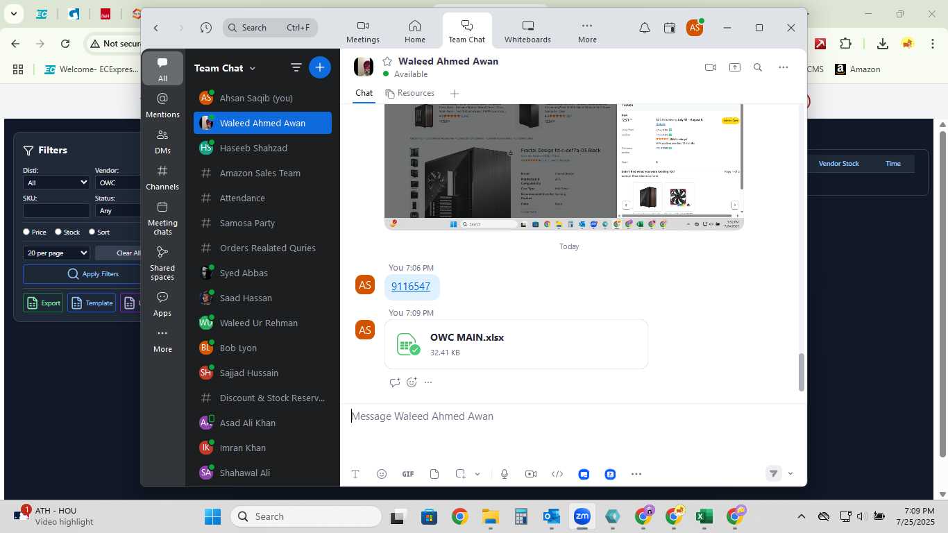Click the Zoom Search box
Screen dimensions: 948x533
271,28
